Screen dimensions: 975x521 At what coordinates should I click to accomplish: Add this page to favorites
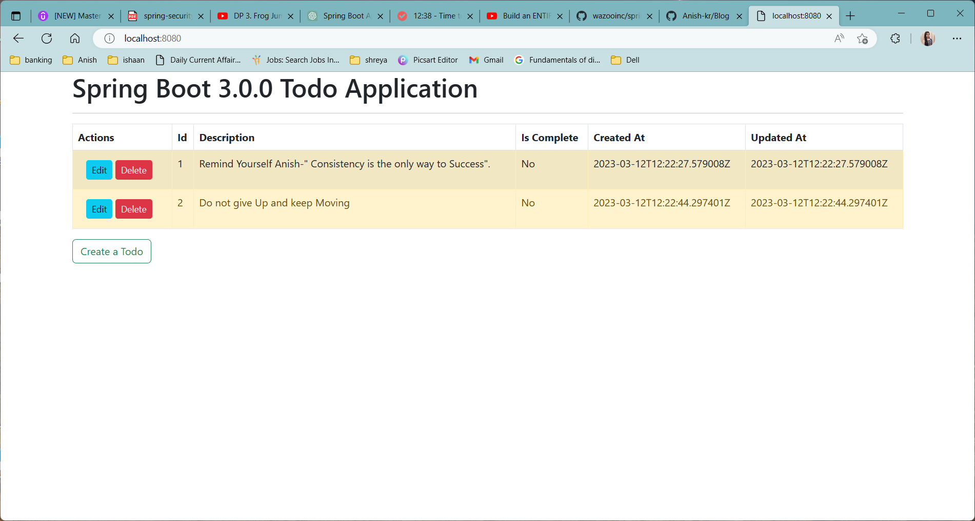pos(863,38)
